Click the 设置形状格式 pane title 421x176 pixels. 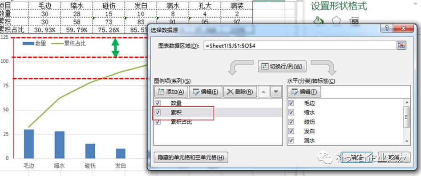[x=339, y=6]
